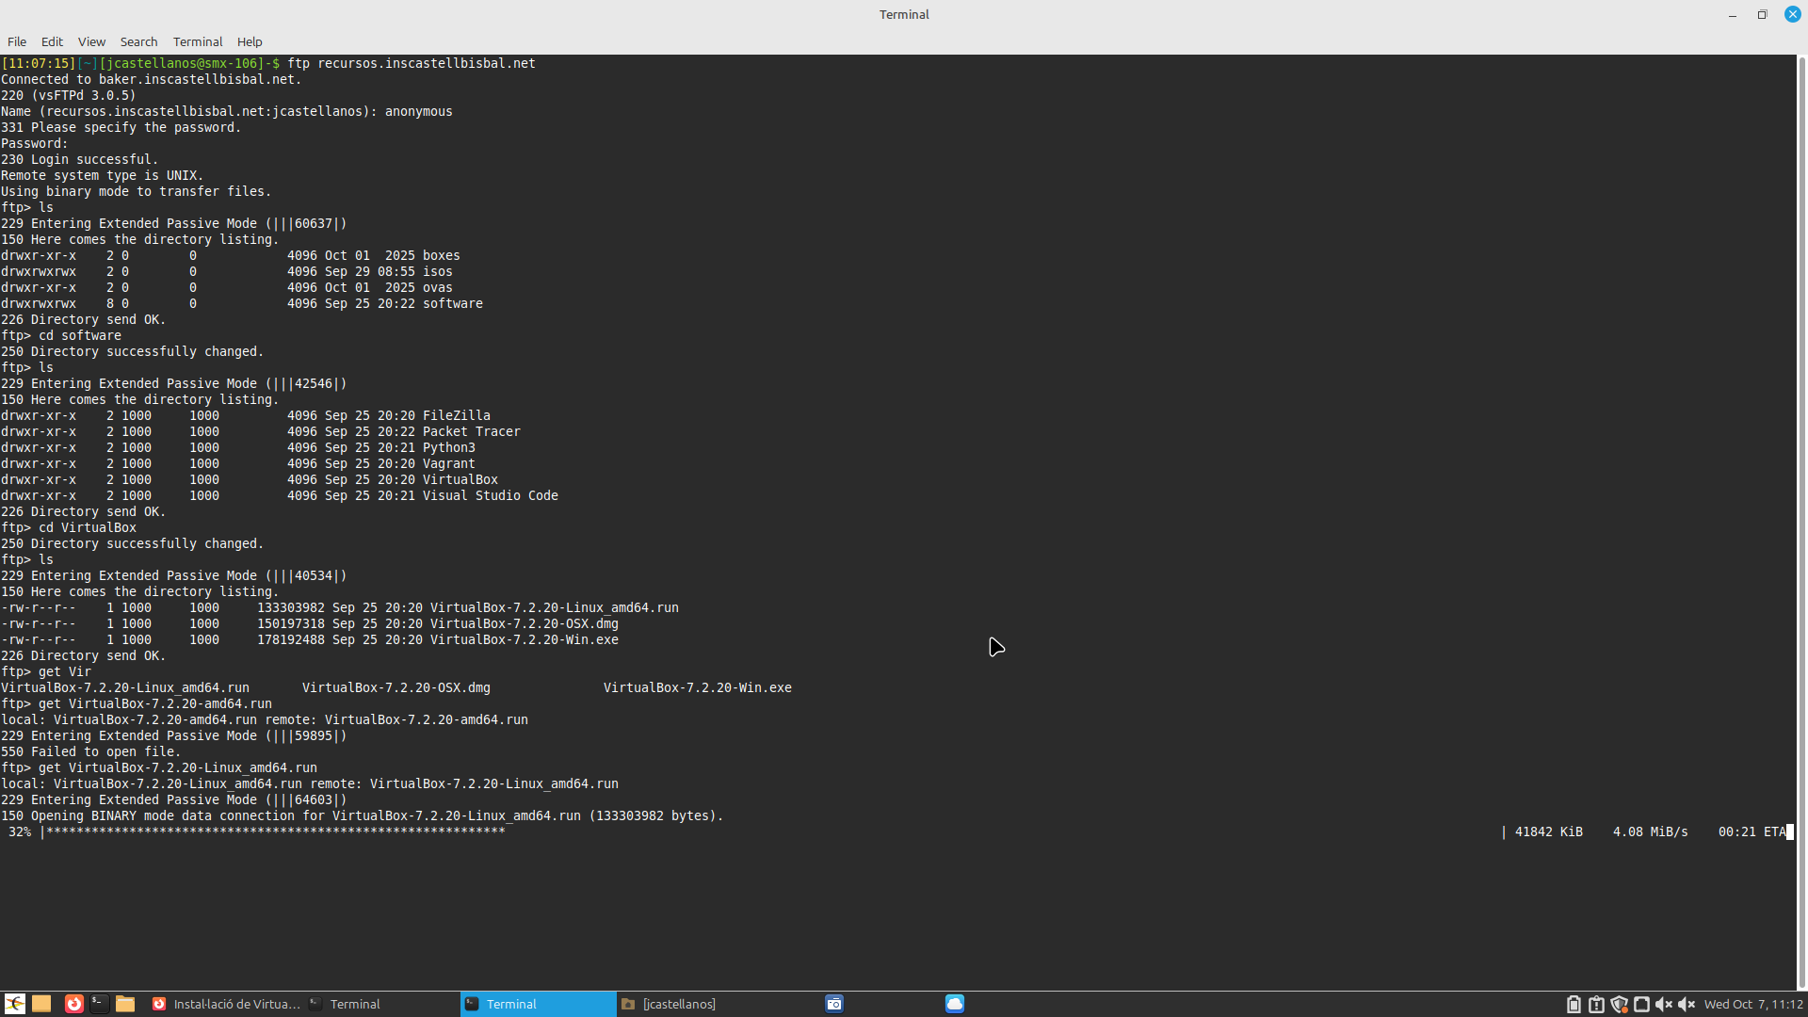1808x1017 pixels.
Task: Open the file manager launcher icon
Action: pos(125,1004)
